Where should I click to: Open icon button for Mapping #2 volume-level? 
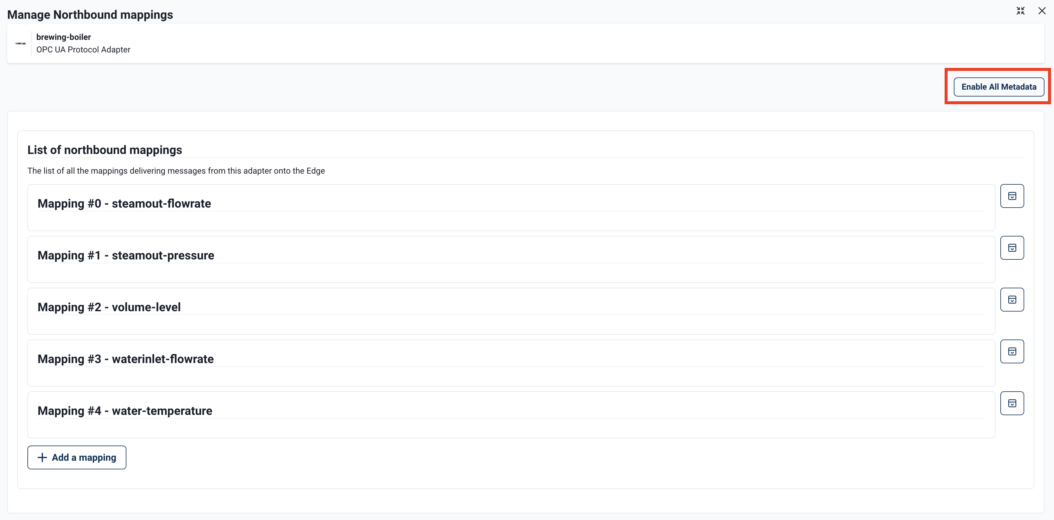click(x=1012, y=300)
